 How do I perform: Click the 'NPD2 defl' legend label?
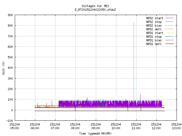tap(154, 29)
